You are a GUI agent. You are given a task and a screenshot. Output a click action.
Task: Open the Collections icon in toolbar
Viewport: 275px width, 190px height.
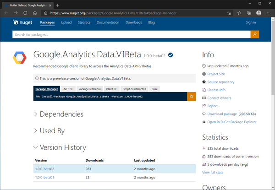[249, 13]
